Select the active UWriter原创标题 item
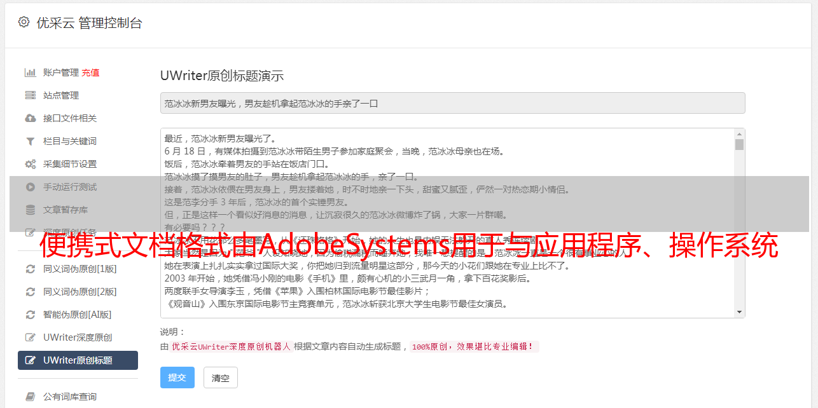Image resolution: width=818 pixels, height=408 pixels. click(x=78, y=360)
